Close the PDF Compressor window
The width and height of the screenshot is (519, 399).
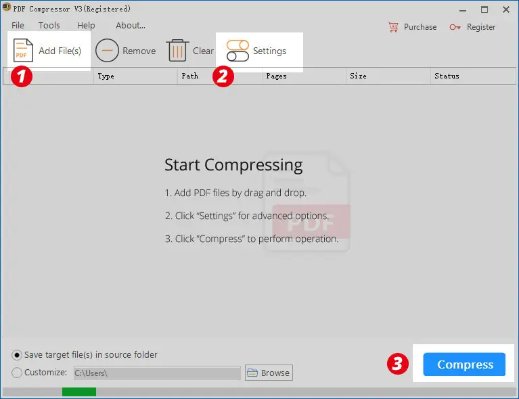point(505,9)
